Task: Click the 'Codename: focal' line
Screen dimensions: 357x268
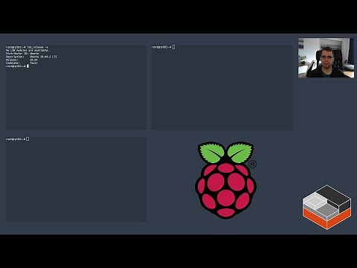Action: (x=22, y=63)
